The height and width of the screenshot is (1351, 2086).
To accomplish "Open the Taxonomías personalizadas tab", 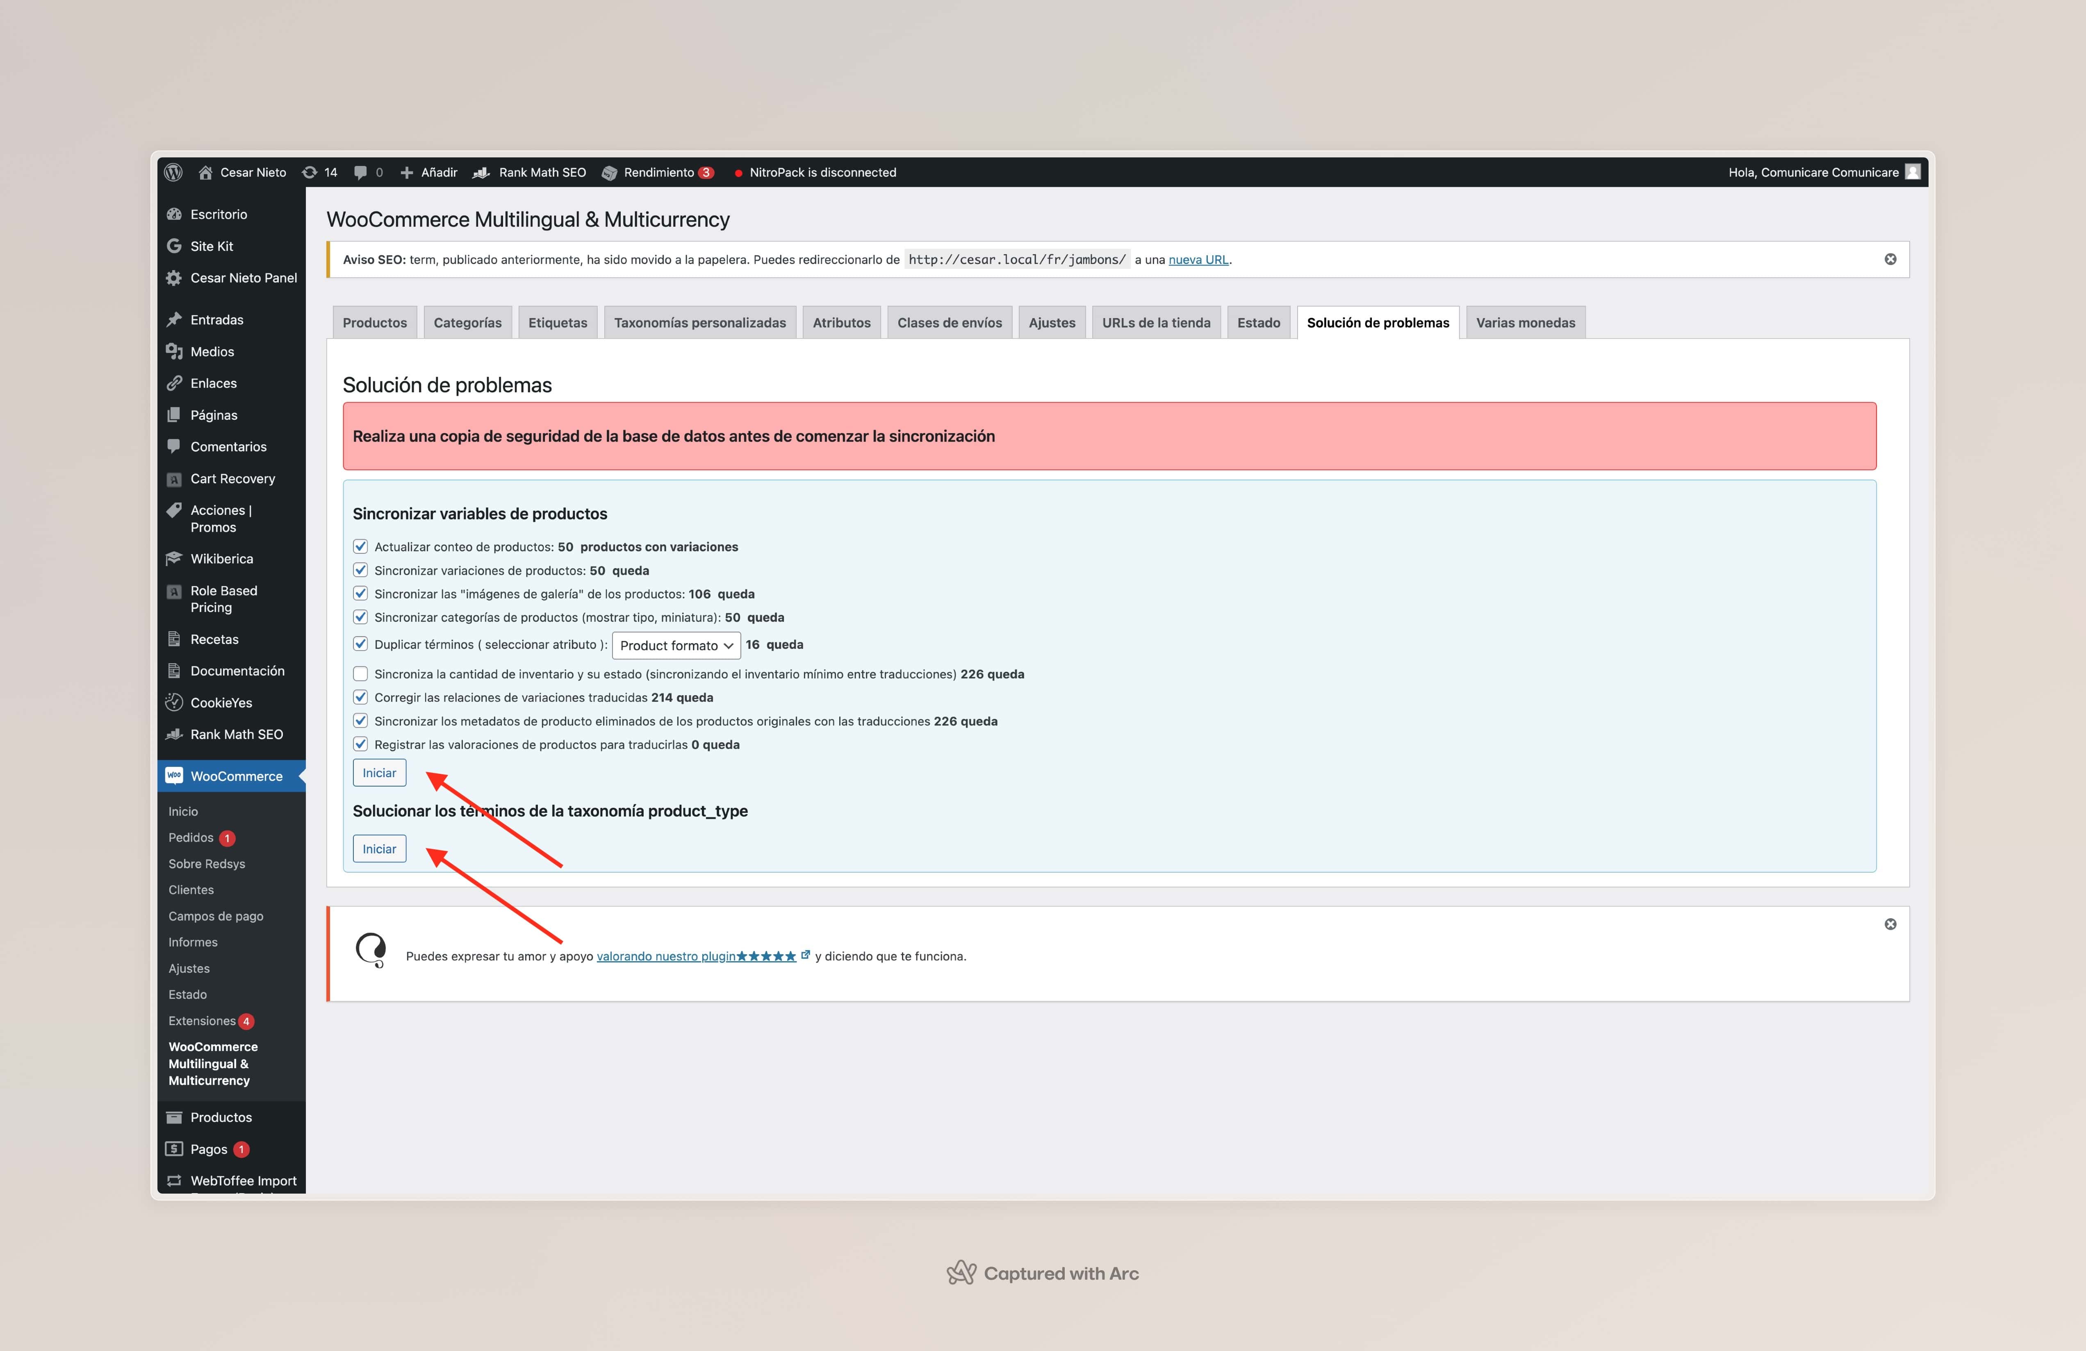I will click(x=699, y=323).
